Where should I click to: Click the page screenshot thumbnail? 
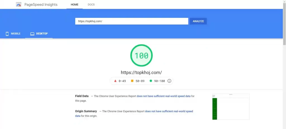pos(231,107)
